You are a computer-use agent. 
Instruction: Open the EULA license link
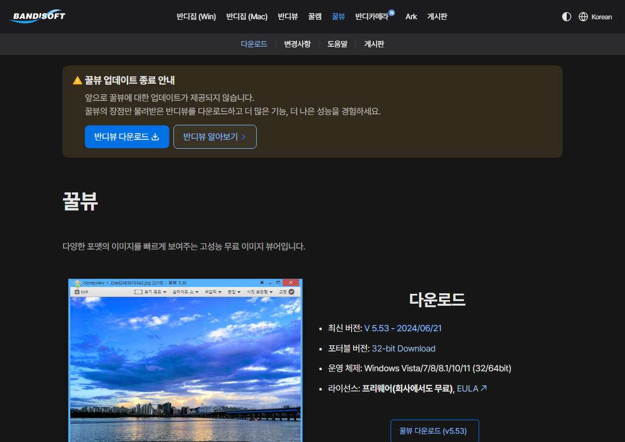coord(472,388)
